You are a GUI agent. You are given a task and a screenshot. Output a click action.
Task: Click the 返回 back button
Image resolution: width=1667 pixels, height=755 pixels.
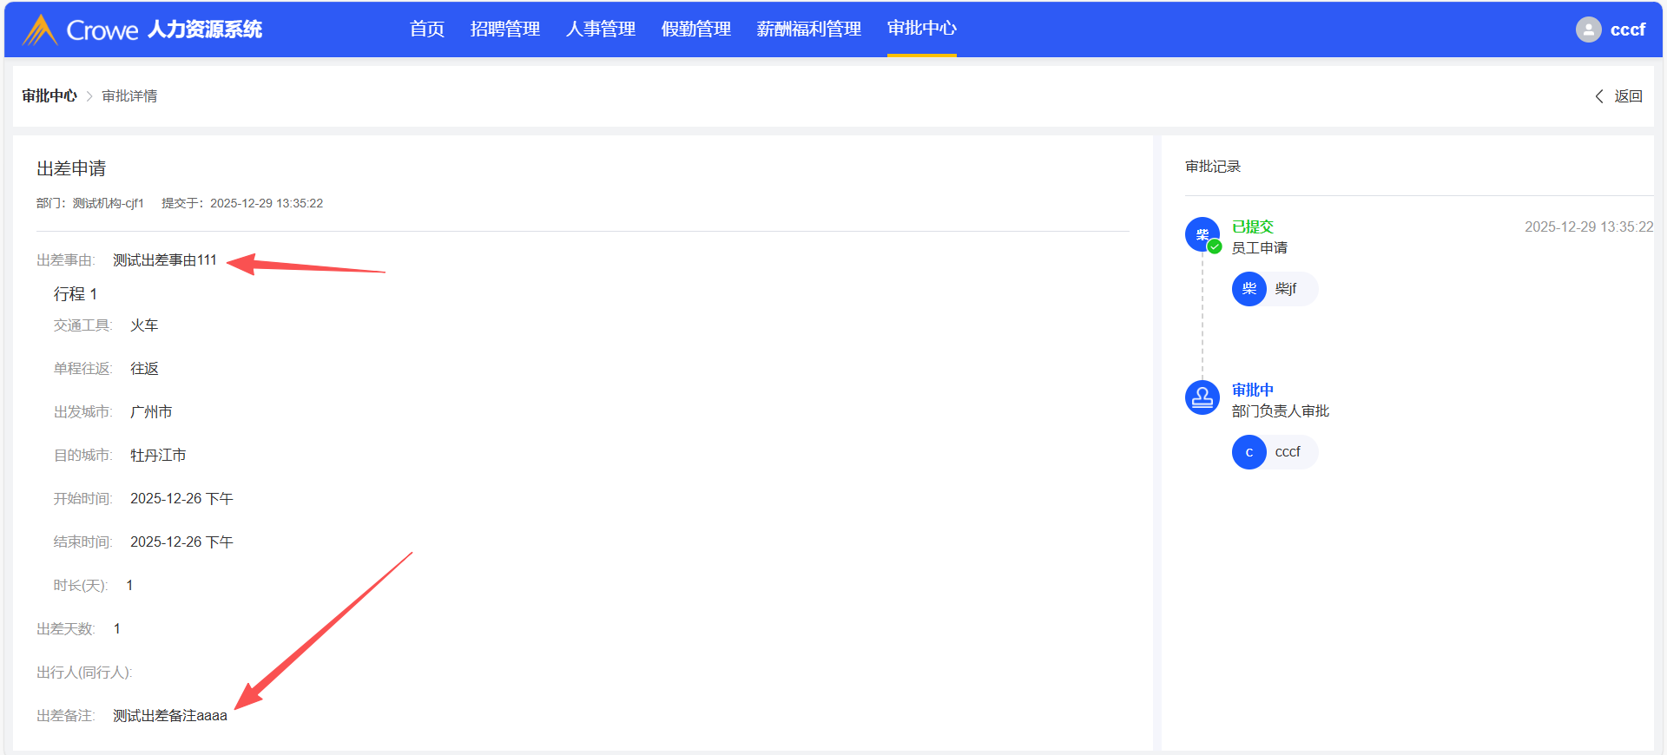pos(1619,96)
